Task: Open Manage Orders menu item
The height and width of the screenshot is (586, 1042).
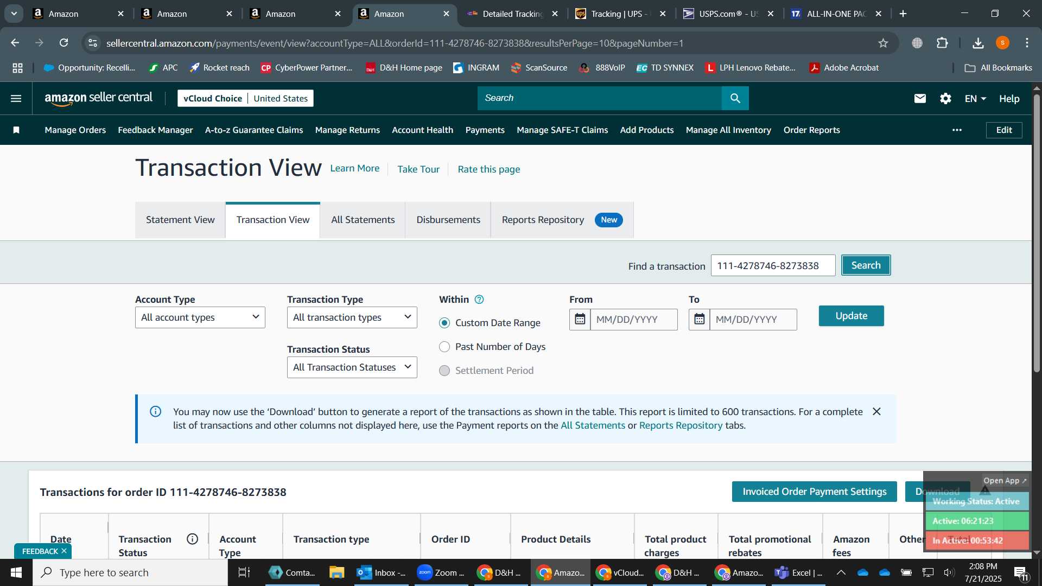Action: tap(75, 130)
